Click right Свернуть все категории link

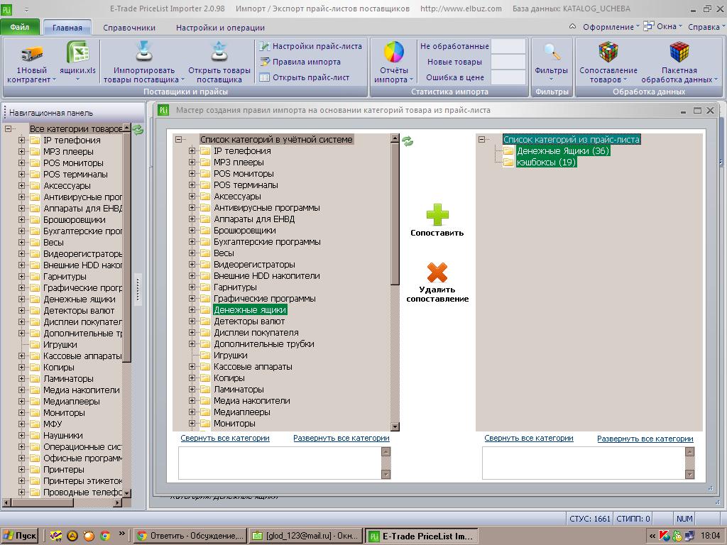528,438
